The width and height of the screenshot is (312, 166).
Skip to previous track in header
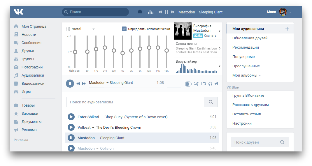160,12
